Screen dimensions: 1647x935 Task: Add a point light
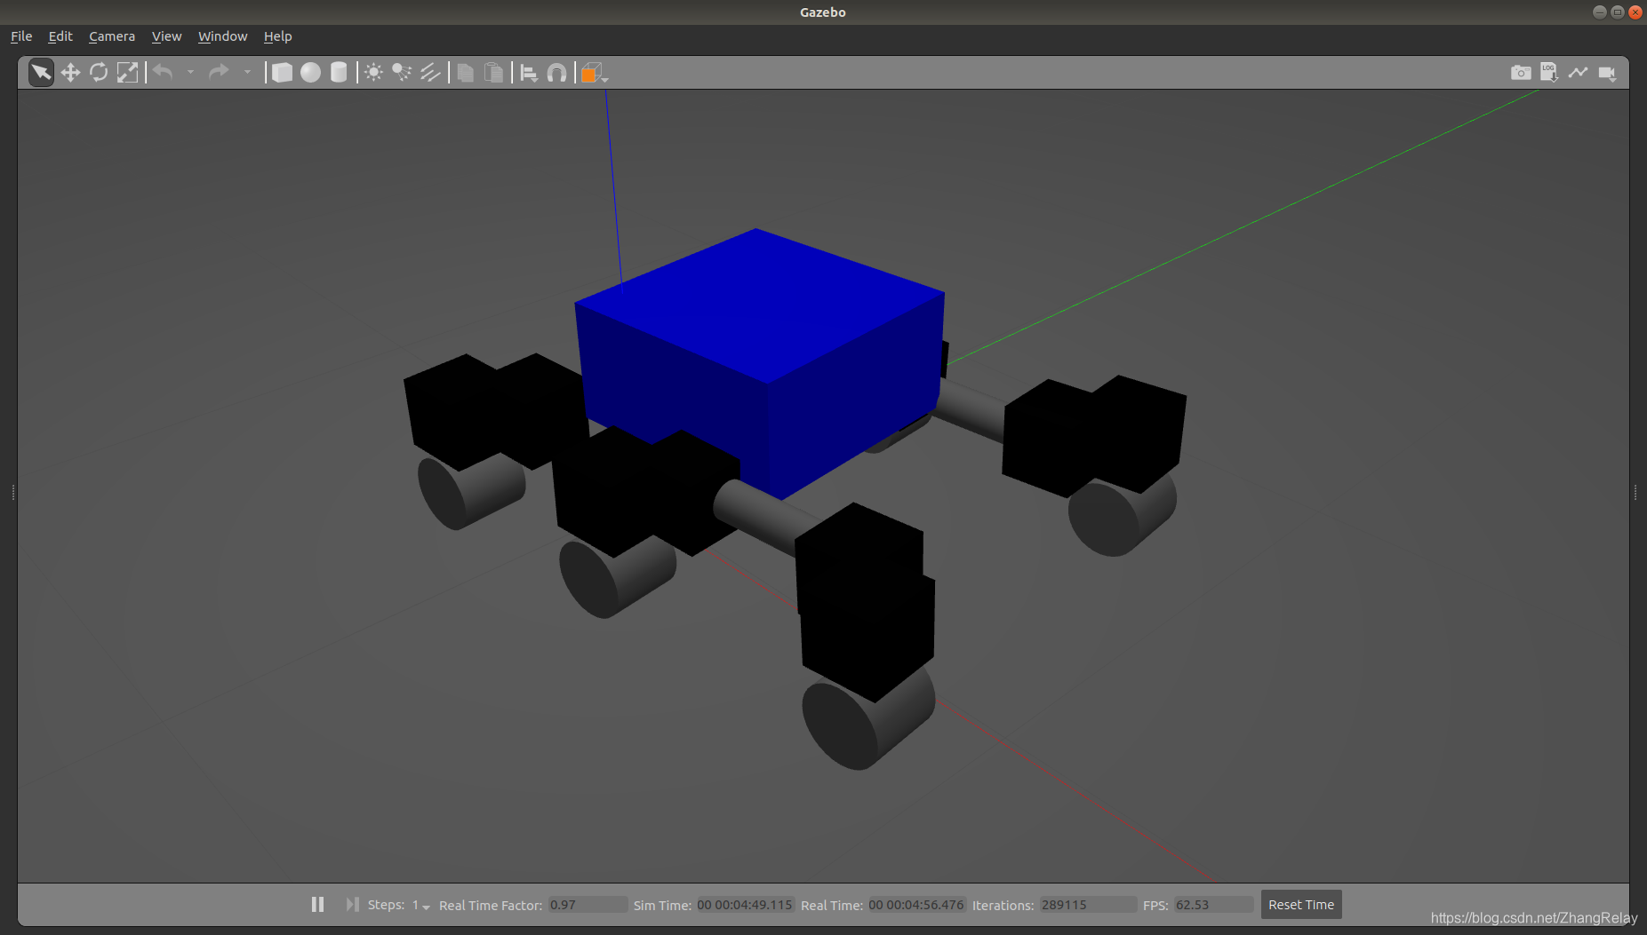(373, 73)
